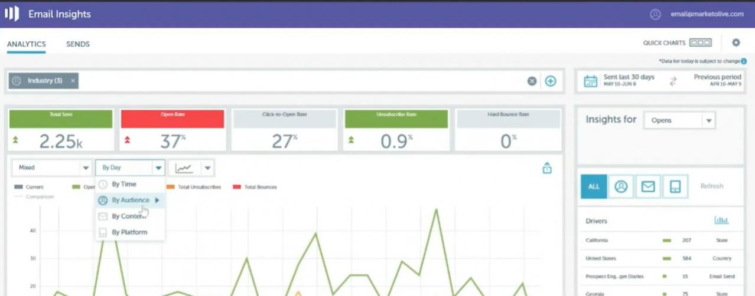Export the chart with the share icon
Screen dimensions: 755x296
547,168
